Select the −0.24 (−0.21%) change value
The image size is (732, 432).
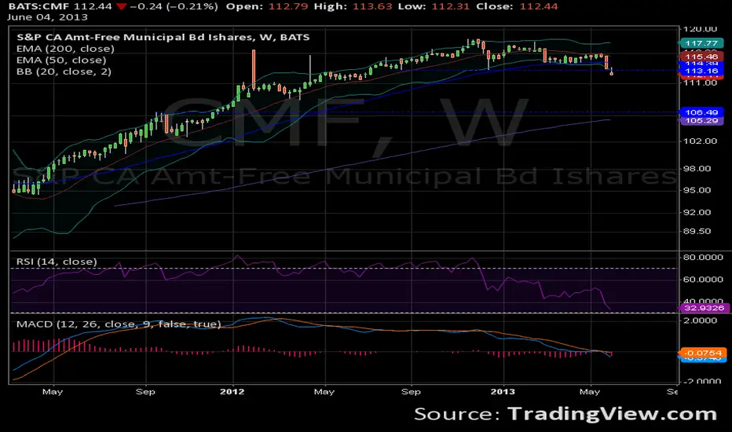pyautogui.click(x=174, y=6)
